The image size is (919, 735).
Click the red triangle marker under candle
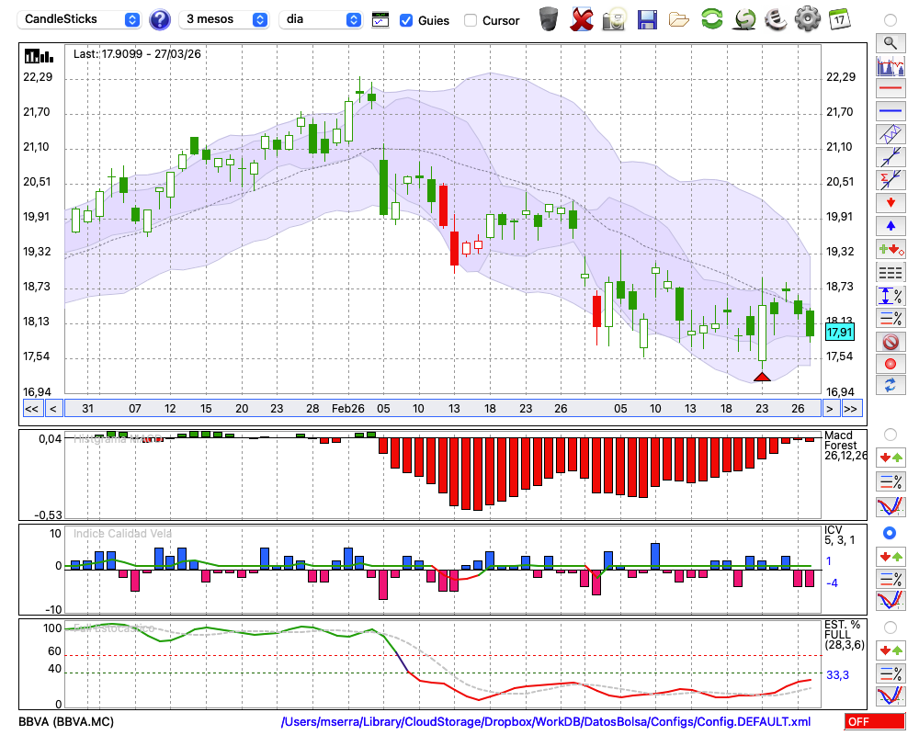762,377
